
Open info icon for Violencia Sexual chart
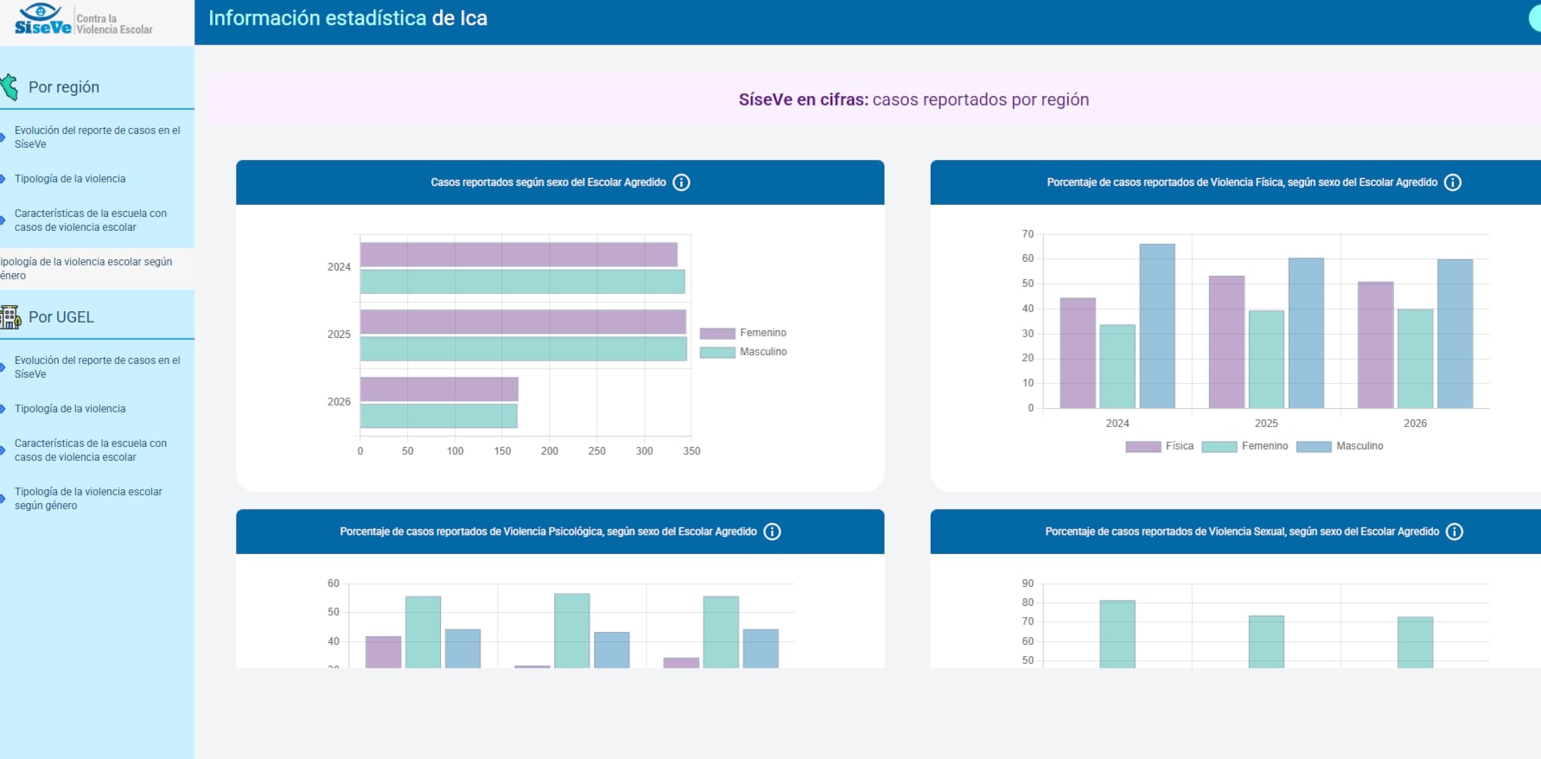[x=1455, y=532]
